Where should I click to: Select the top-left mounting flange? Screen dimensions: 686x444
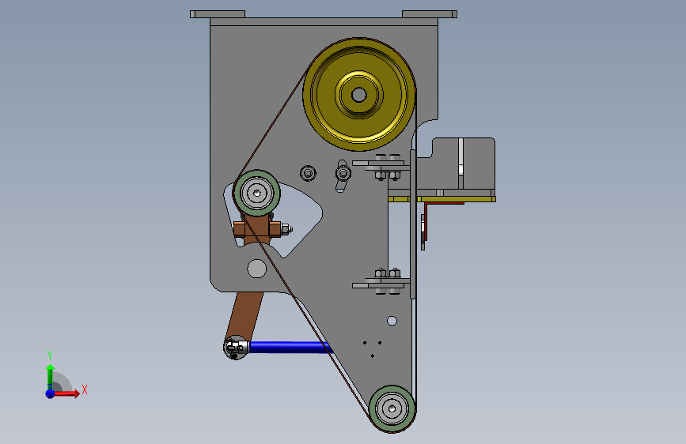tap(218, 14)
